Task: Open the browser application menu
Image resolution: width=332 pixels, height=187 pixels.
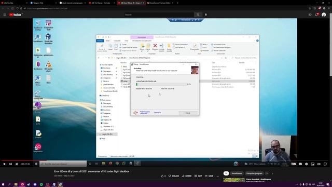Action: click(329, 8)
